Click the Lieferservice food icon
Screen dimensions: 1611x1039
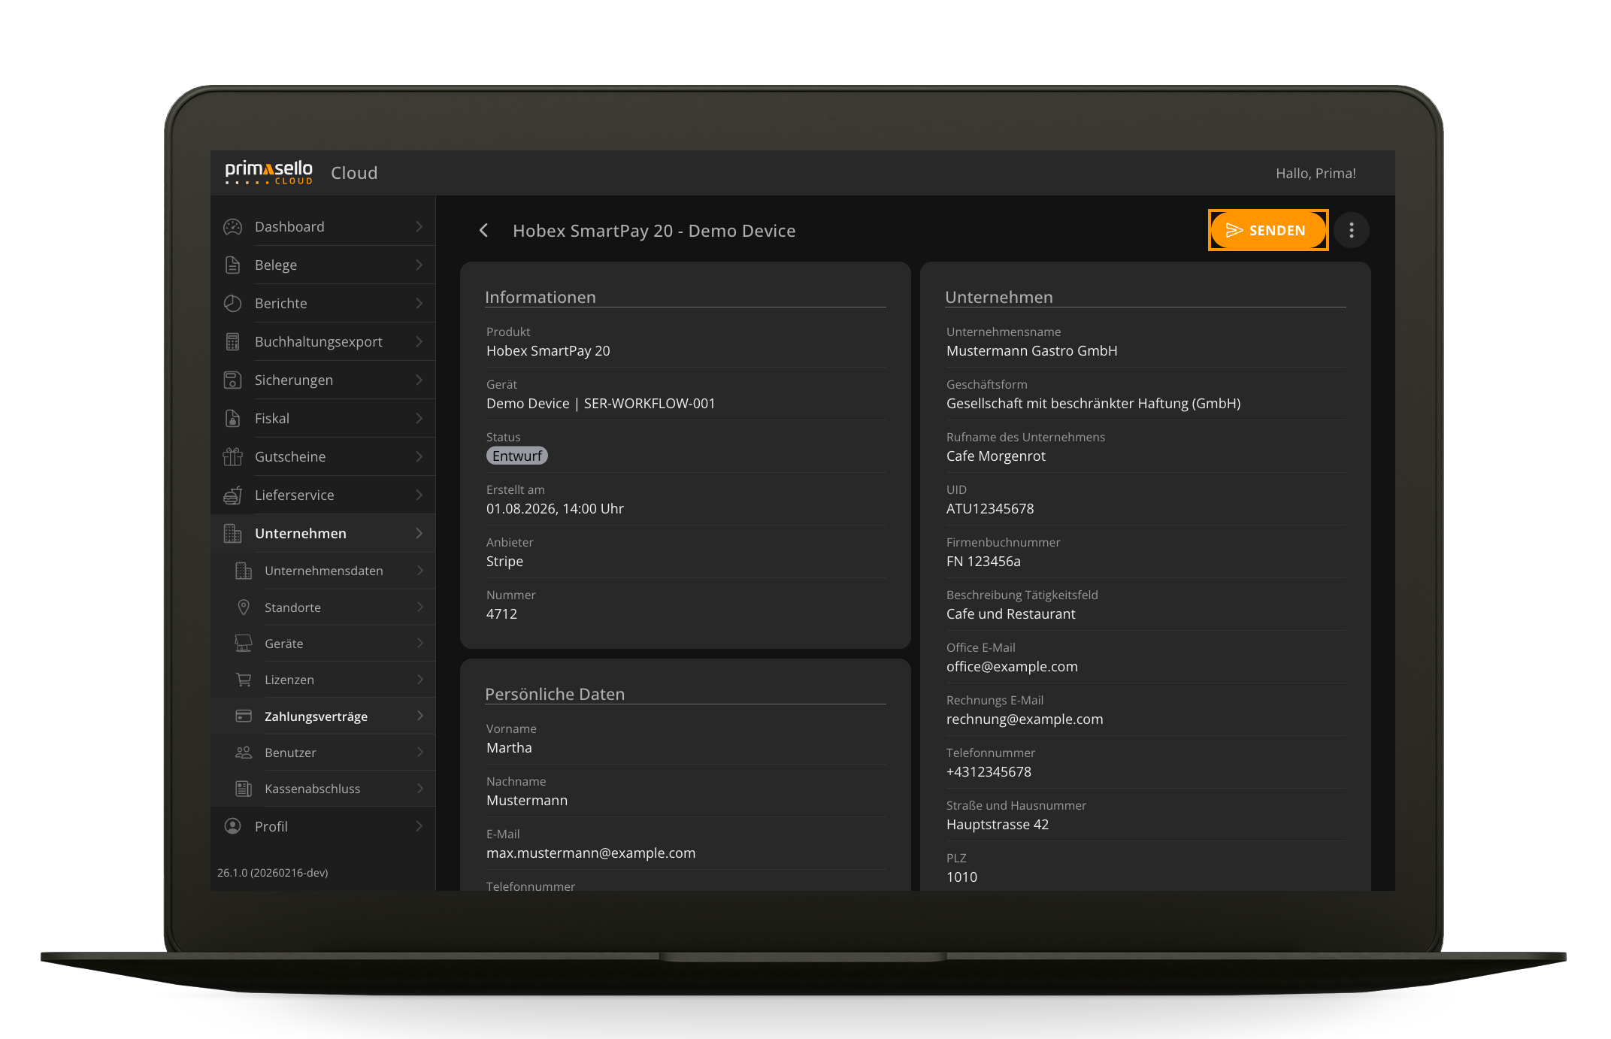(x=233, y=495)
